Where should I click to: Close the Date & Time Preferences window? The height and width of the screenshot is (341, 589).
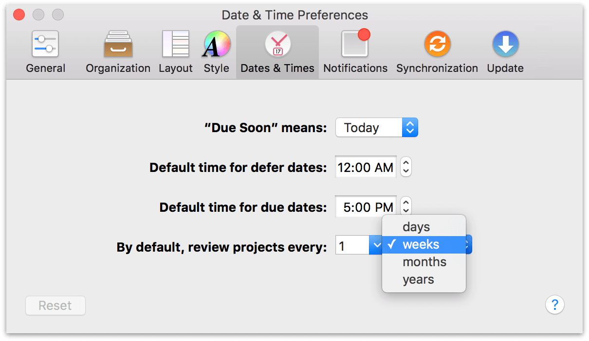coord(19,15)
